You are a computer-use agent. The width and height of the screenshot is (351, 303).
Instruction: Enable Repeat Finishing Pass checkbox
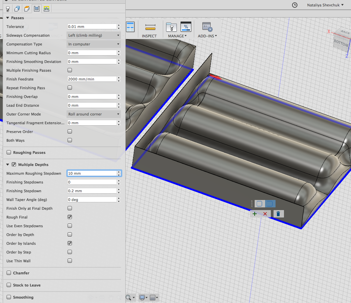coord(70,88)
